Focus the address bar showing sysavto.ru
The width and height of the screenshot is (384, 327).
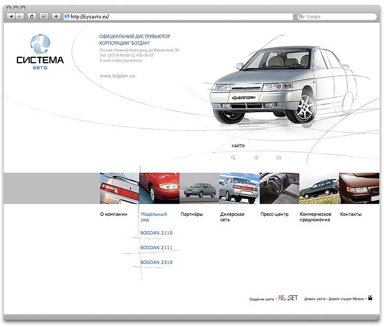(x=178, y=17)
